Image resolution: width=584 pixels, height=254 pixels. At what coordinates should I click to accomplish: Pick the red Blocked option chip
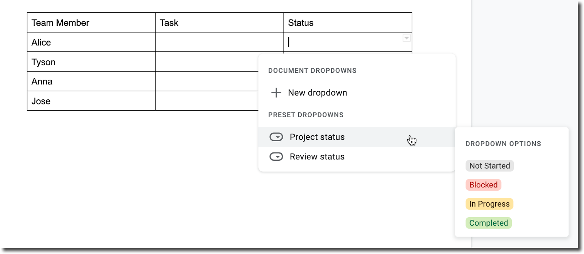pyautogui.click(x=483, y=185)
